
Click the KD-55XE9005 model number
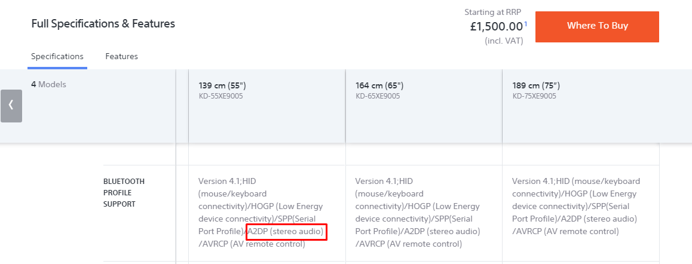pyautogui.click(x=221, y=96)
